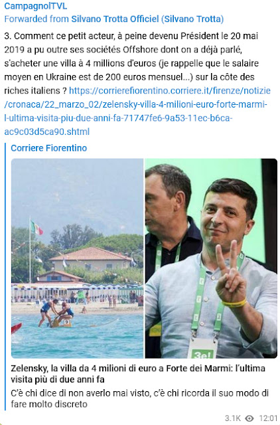
Task: Click headline "Zelensky, la villa da 4 milioni"
Action: (138, 374)
